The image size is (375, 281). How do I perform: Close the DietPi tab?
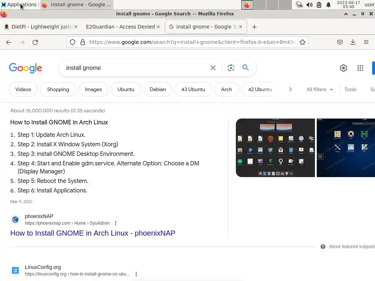click(x=76, y=27)
